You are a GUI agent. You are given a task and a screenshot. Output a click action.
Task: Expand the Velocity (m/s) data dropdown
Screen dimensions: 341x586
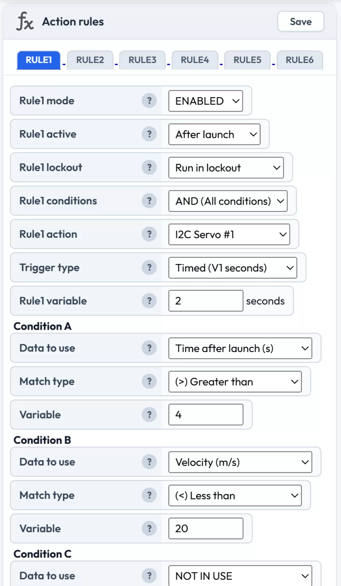(x=240, y=462)
